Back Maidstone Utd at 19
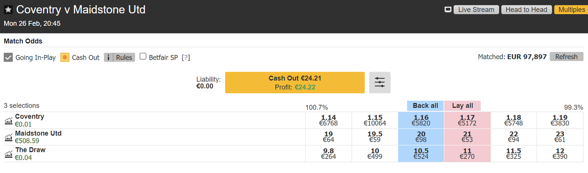Viewport: 588px width, 173px height. pyautogui.click(x=328, y=137)
